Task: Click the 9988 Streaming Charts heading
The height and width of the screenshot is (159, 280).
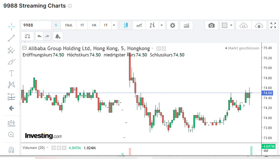Action: click(x=34, y=6)
